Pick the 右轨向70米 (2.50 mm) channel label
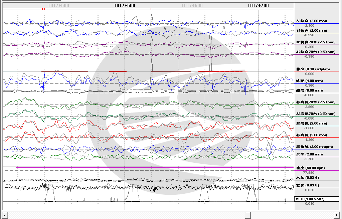The height and width of the screenshot is (219, 342). tap(316, 52)
